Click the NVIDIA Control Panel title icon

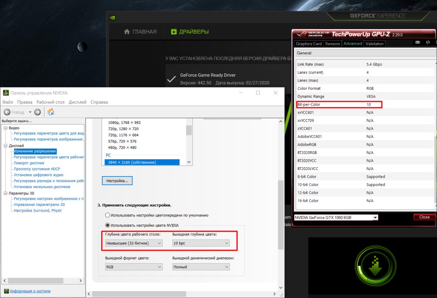point(6,93)
